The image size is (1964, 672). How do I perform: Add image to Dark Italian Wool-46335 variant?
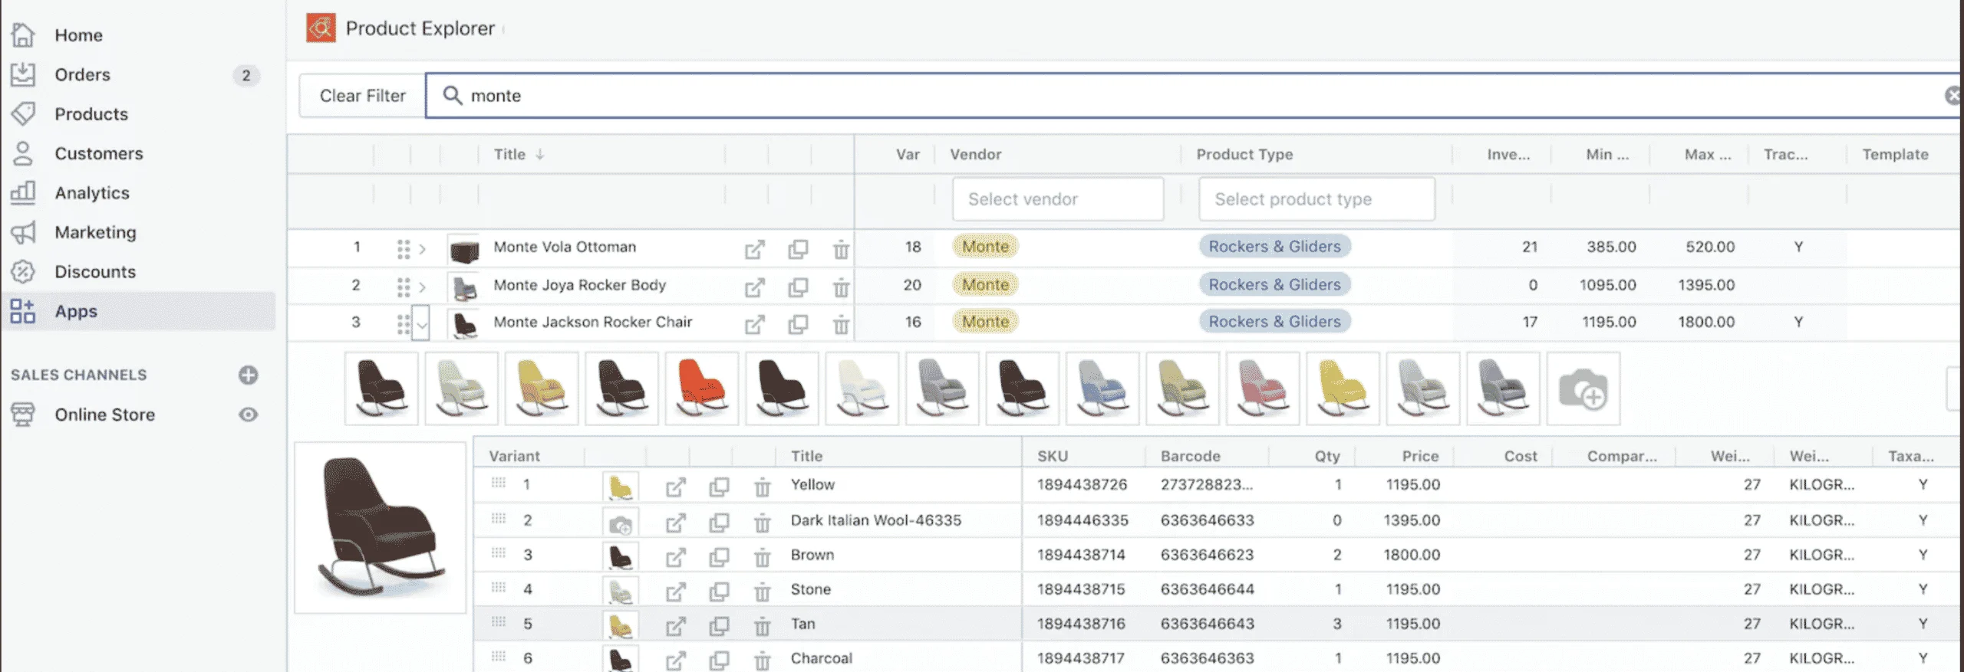point(620,524)
